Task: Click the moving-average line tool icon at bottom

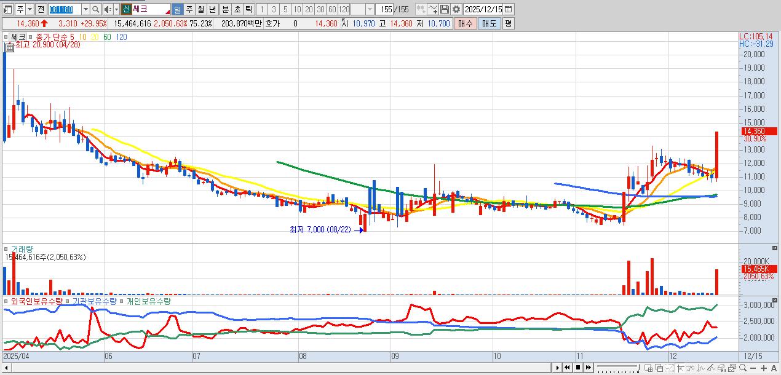Action: [690, 368]
